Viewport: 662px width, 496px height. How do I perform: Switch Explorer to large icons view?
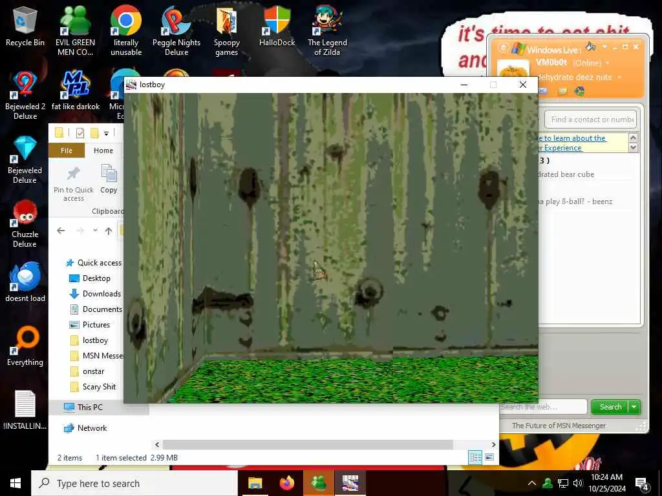490,457
